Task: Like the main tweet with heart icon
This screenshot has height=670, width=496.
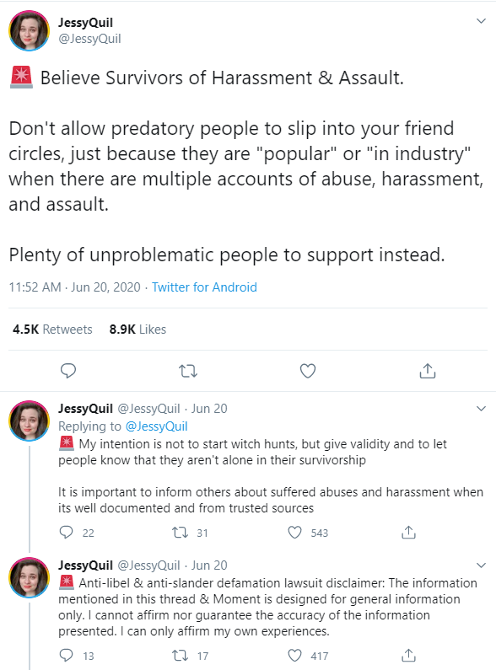Action: point(307,371)
